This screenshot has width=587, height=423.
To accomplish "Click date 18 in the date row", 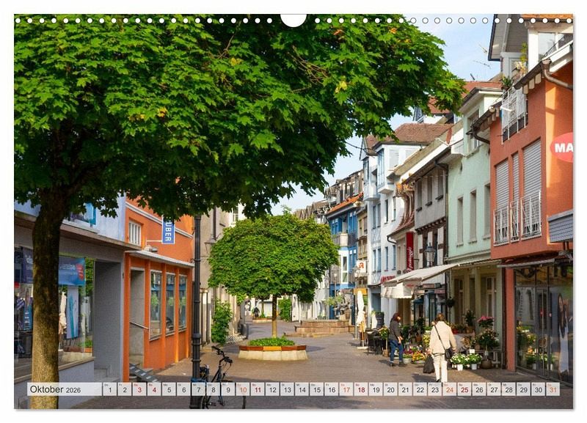I will 360,389.
